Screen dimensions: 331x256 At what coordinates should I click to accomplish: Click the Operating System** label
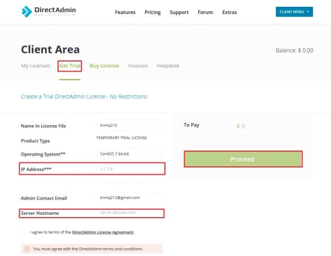(43, 155)
